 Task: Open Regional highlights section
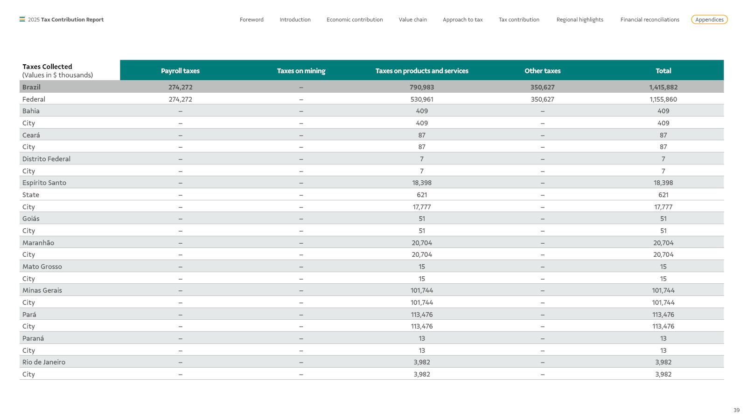(x=579, y=20)
